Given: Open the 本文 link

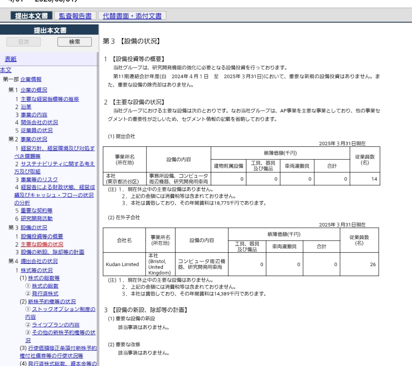Looking at the screenshot, I should coord(6,70).
